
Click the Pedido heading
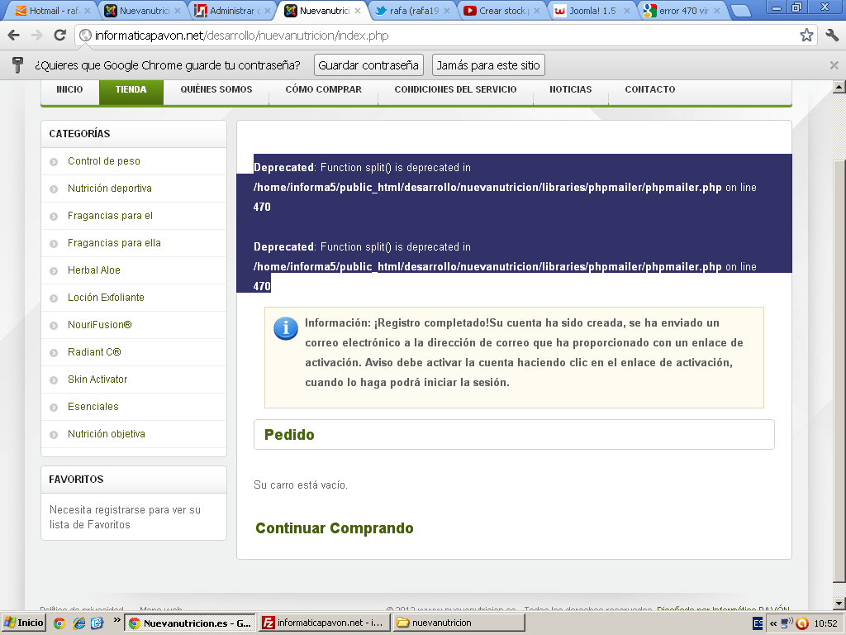click(289, 435)
